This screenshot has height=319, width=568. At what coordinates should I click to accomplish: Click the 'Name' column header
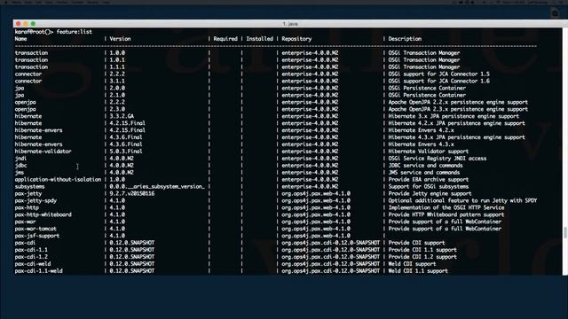coord(20,39)
